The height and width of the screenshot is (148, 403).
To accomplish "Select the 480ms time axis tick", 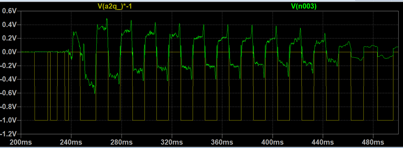I will pyautogui.click(x=373, y=142).
